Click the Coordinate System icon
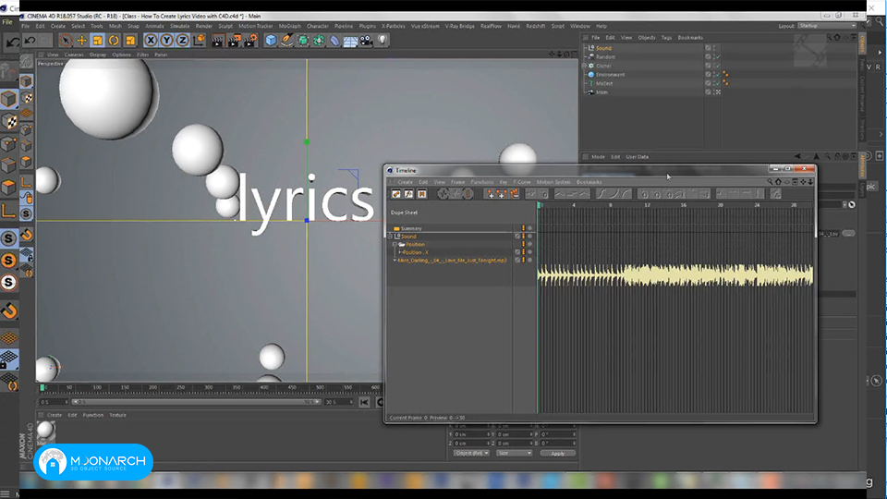 pos(199,40)
